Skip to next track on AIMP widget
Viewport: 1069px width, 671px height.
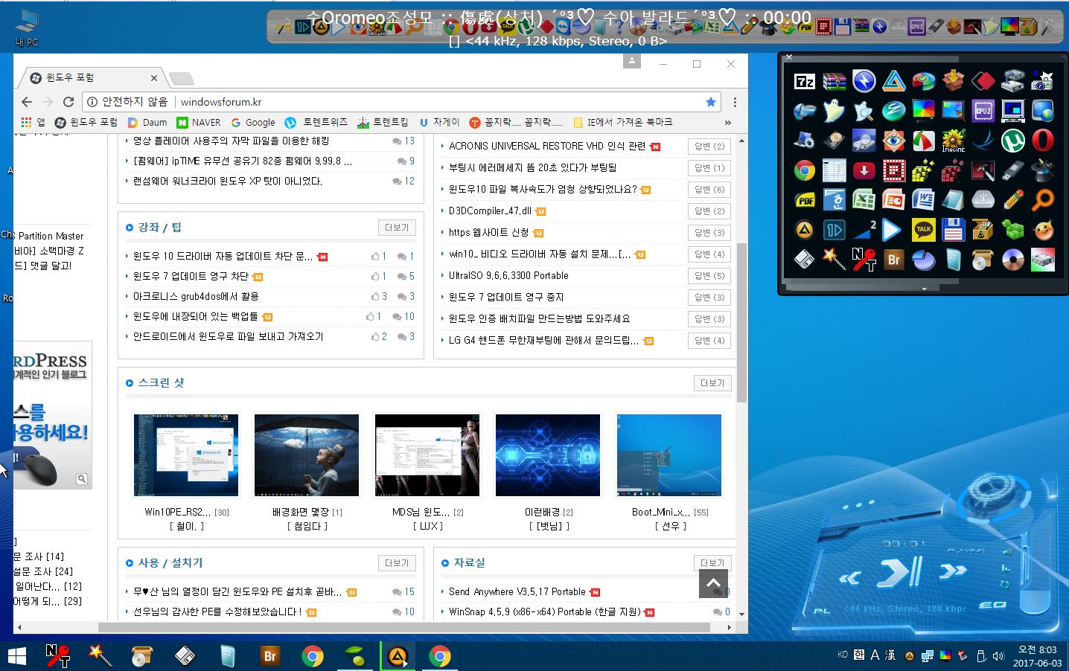tap(953, 571)
